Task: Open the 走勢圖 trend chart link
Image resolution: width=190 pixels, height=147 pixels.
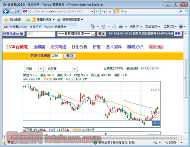Action: [39, 47]
